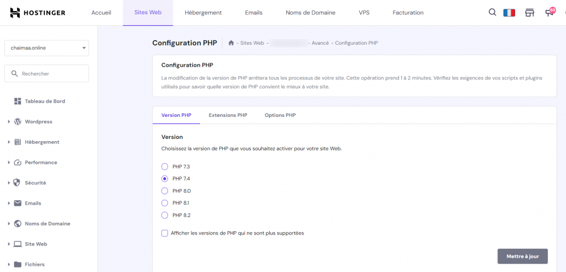Viewport: 566px width, 272px height.
Task: Open the Noms de Domaine top menu
Action: pyautogui.click(x=310, y=13)
